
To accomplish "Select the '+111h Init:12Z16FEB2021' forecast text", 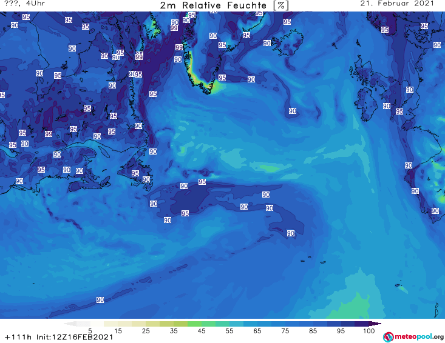I will [59, 337].
